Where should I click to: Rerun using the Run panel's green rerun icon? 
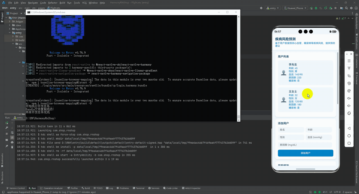point(7,123)
